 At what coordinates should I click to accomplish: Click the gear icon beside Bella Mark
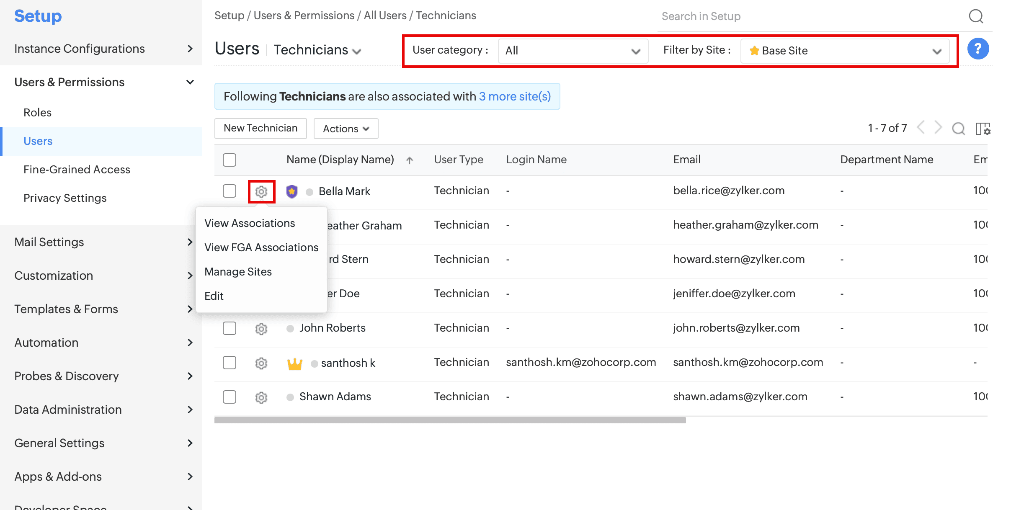click(x=261, y=192)
